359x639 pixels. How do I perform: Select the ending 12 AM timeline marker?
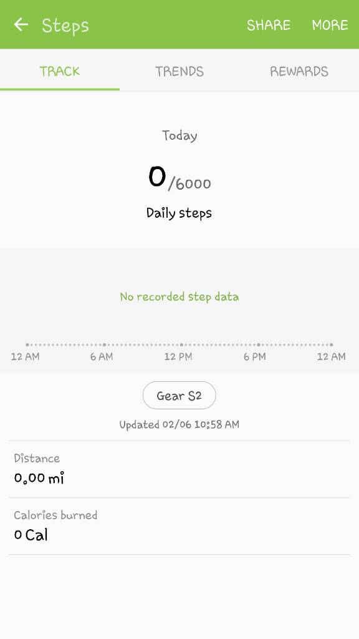click(x=332, y=356)
